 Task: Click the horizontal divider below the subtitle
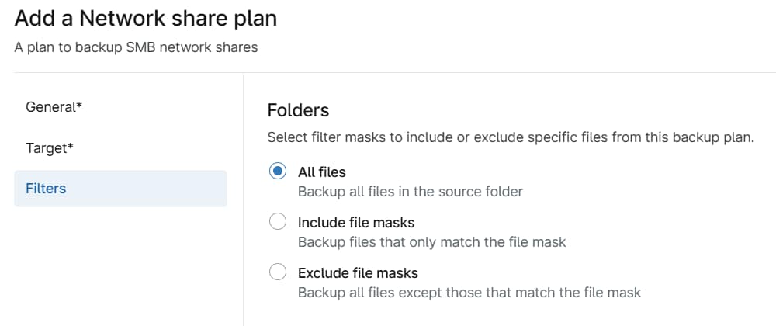(x=388, y=73)
